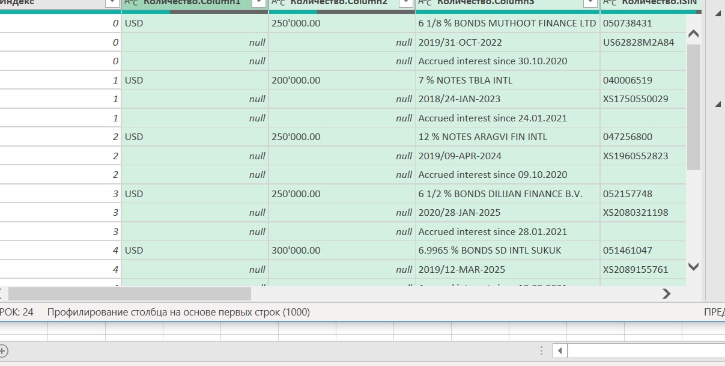Select USD in the SD INTL SUKUK row

pos(195,251)
